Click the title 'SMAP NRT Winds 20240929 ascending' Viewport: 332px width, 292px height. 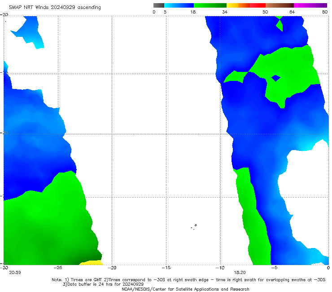pyautogui.click(x=55, y=7)
